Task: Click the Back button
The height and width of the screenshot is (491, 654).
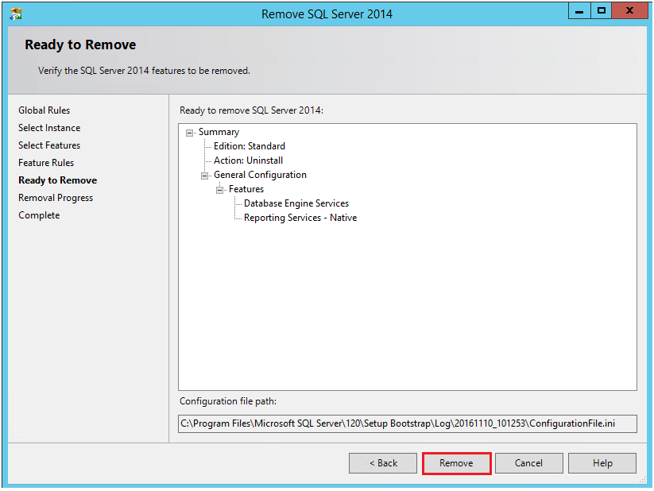Action: point(383,463)
